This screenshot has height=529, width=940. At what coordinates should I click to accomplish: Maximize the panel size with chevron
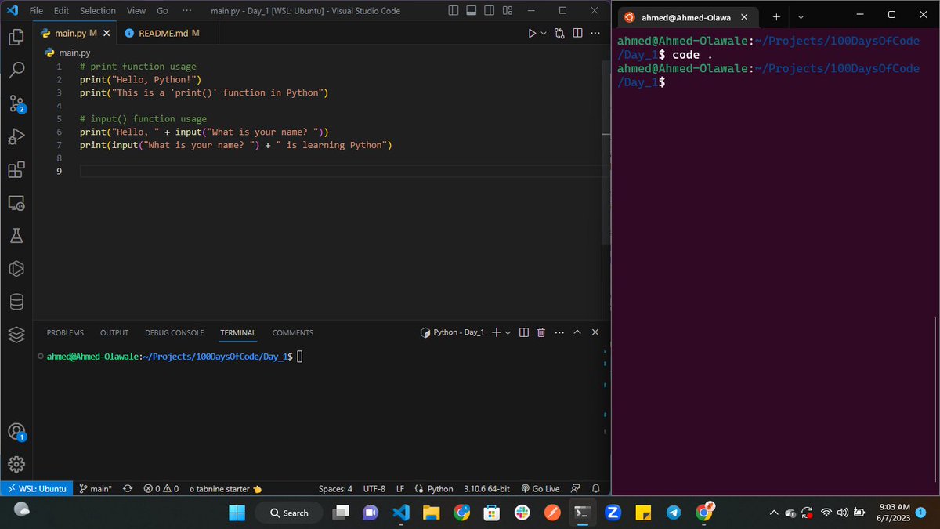577,332
